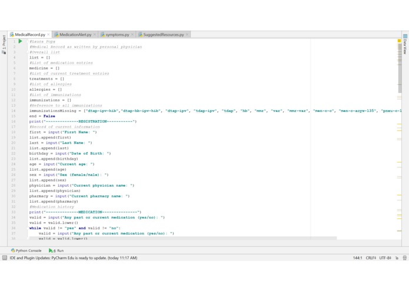Open the UTF-8 encoding dropdown
The height and width of the screenshot is (291, 409).
[x=385, y=258]
